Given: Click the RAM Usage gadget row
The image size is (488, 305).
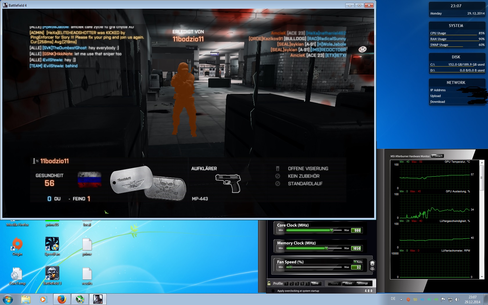Looking at the screenshot, I should tap(457, 39).
